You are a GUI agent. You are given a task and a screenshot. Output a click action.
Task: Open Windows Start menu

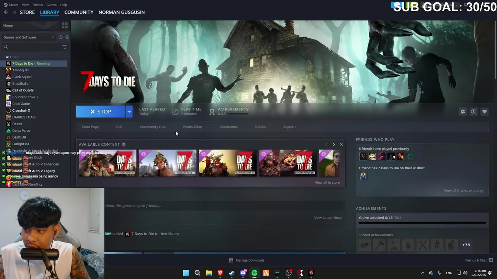186,273
